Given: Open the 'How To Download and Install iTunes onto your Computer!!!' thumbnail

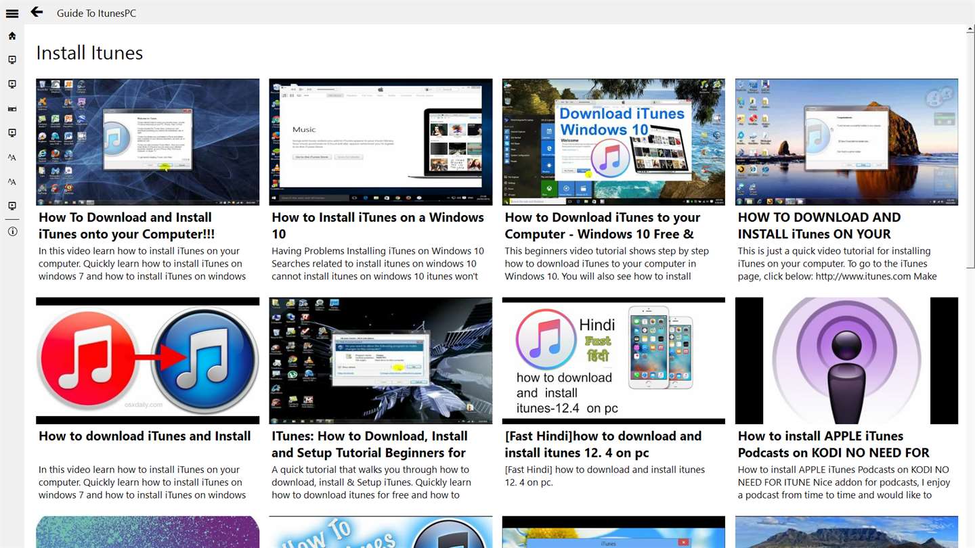Looking at the screenshot, I should coord(148,142).
